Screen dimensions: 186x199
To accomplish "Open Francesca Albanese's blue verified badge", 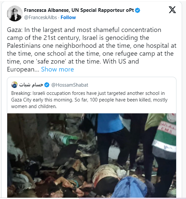I will (x=137, y=11).
